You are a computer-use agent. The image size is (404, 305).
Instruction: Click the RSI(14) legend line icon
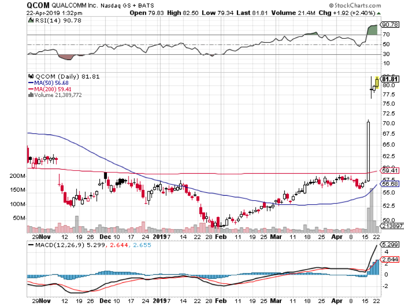pos(31,21)
